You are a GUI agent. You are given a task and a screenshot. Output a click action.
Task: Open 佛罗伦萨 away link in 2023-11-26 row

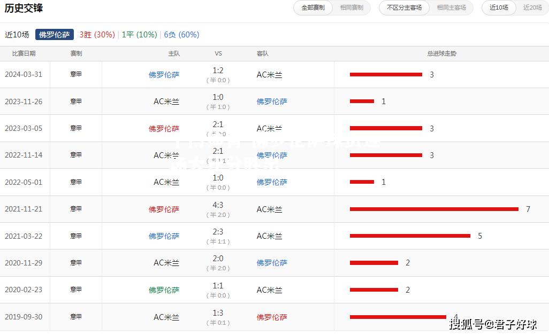tap(272, 101)
